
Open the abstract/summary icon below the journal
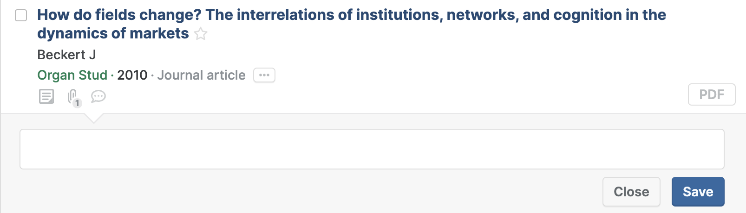click(x=46, y=97)
